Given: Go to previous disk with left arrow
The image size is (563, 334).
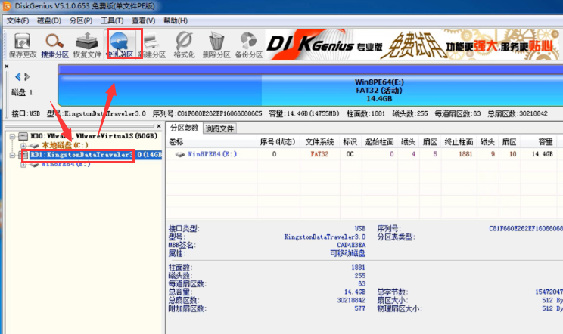Looking at the screenshot, I should click(18, 76).
